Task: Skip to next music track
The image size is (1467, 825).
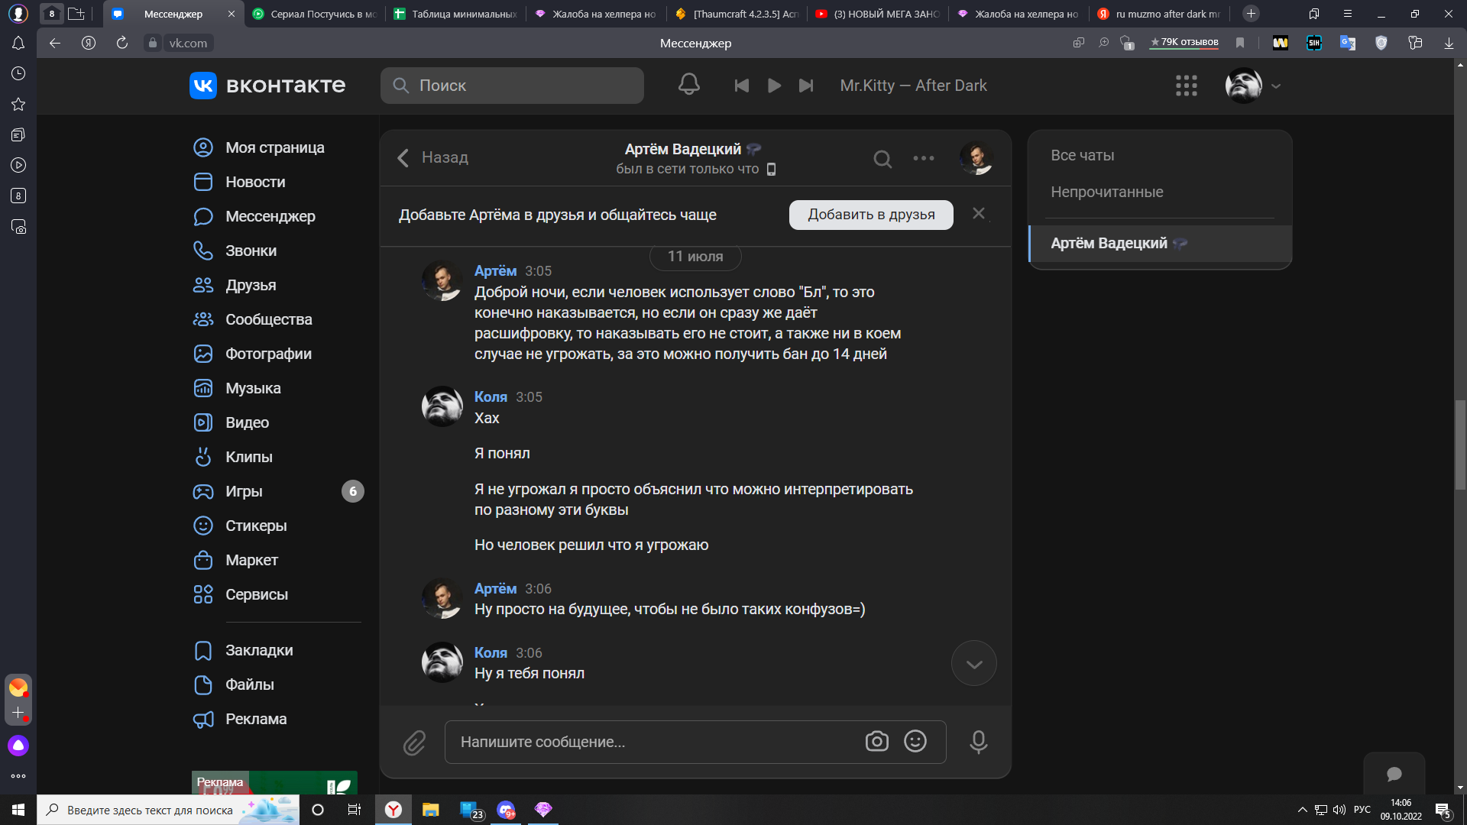Action: point(806,86)
